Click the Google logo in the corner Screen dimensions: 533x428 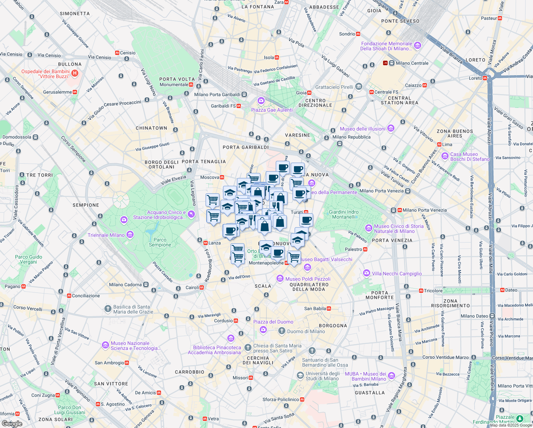(12, 423)
